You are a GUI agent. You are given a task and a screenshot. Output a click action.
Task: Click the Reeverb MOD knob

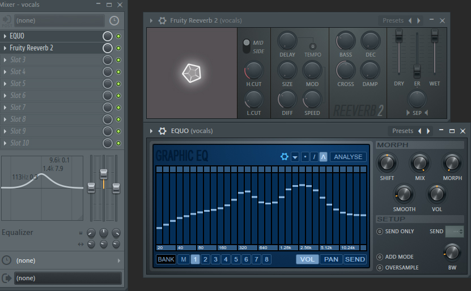(x=312, y=71)
